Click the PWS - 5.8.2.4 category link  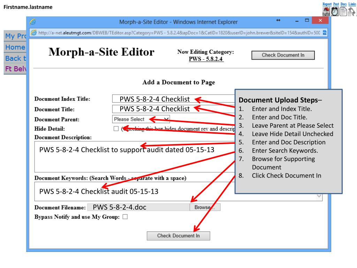pyautogui.click(x=206, y=59)
